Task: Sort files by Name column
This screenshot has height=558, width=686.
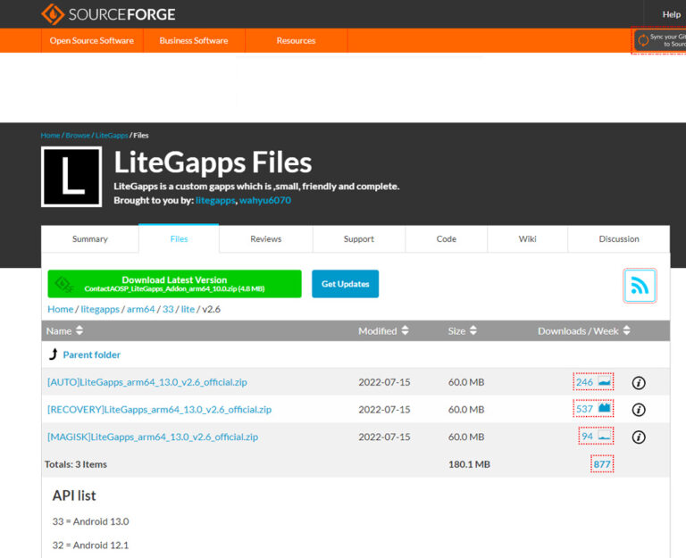Action: pyautogui.click(x=64, y=331)
